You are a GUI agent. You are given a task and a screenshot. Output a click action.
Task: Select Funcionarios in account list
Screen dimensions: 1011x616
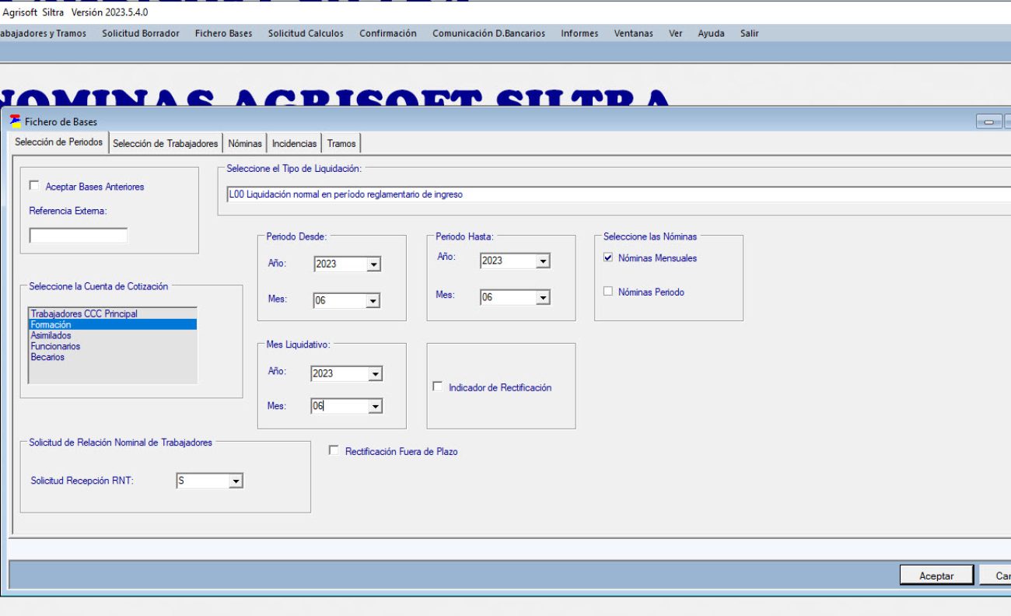[113, 346]
